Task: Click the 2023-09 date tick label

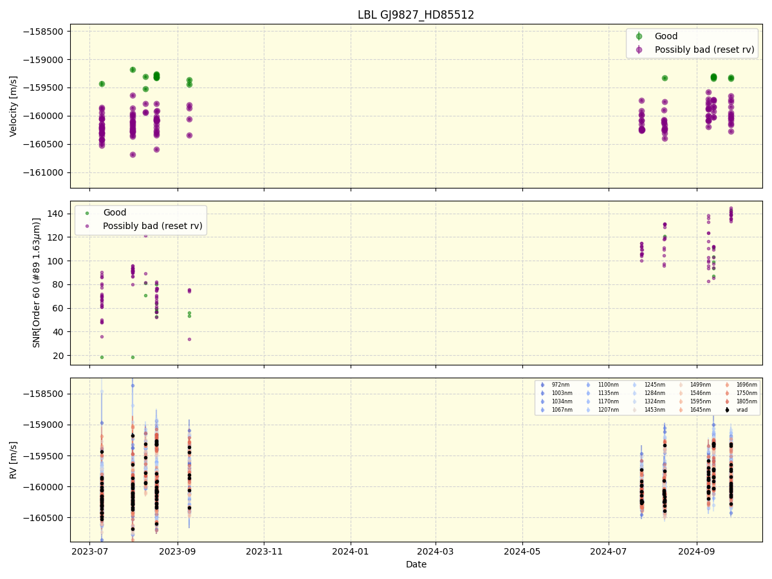Action: (x=177, y=551)
